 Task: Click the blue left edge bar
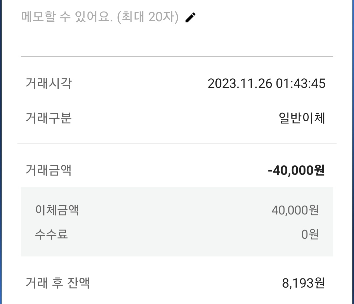pyautogui.click(x=1, y=152)
